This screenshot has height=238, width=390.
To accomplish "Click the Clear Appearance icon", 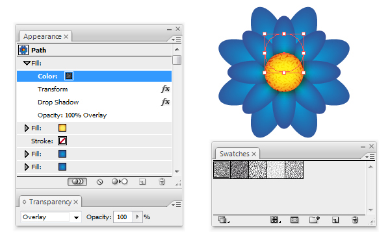I will click(99, 182).
